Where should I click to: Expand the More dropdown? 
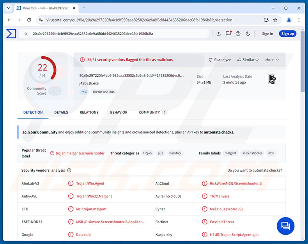pyautogui.click(x=272, y=60)
